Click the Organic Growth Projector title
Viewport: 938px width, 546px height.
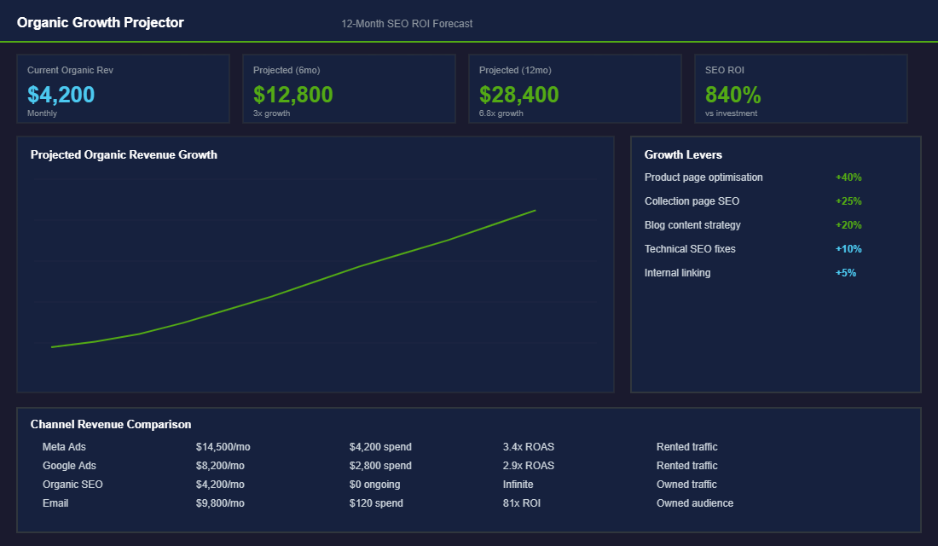coord(101,22)
